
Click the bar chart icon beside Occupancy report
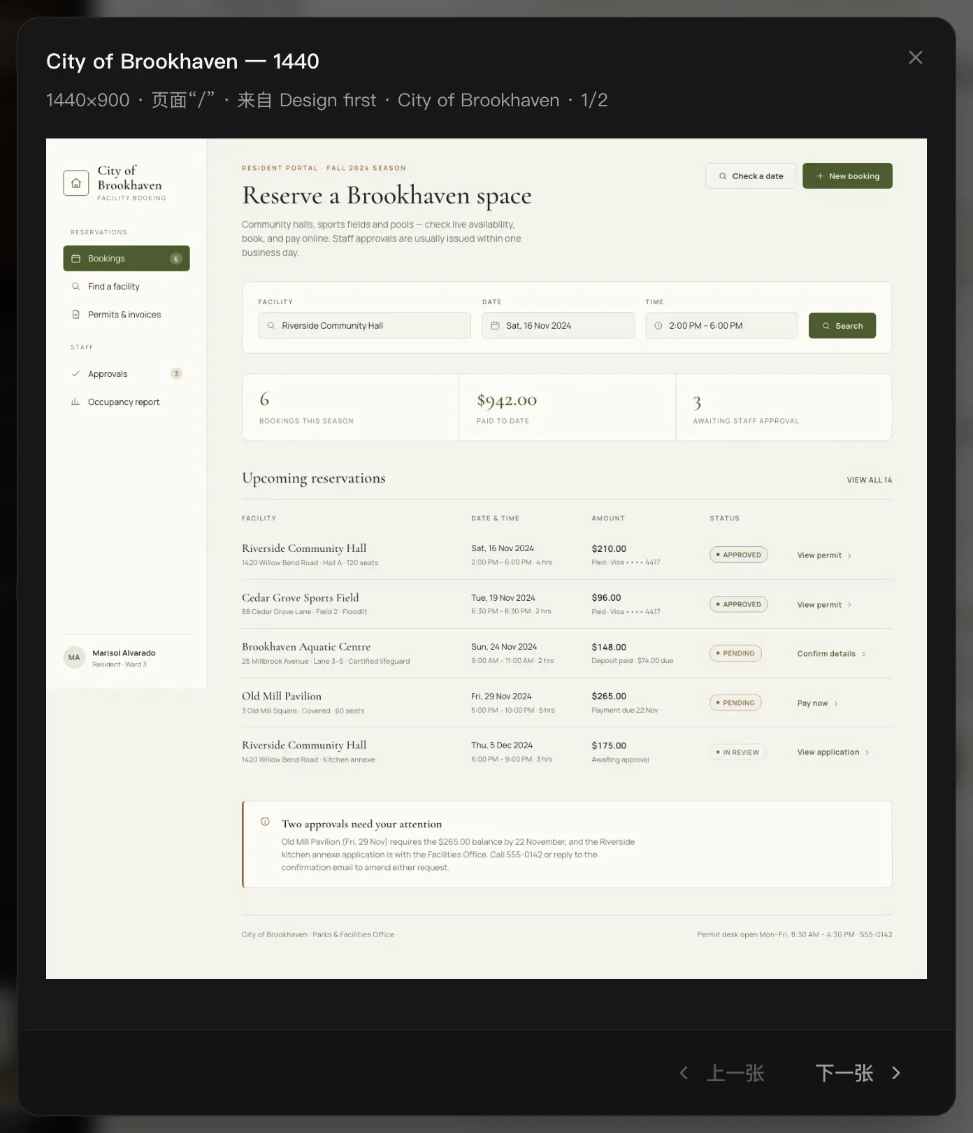tap(75, 402)
